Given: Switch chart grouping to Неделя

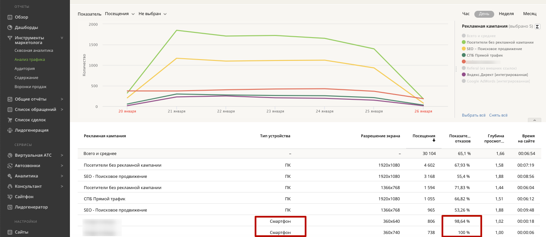Looking at the screenshot, I should tap(506, 14).
